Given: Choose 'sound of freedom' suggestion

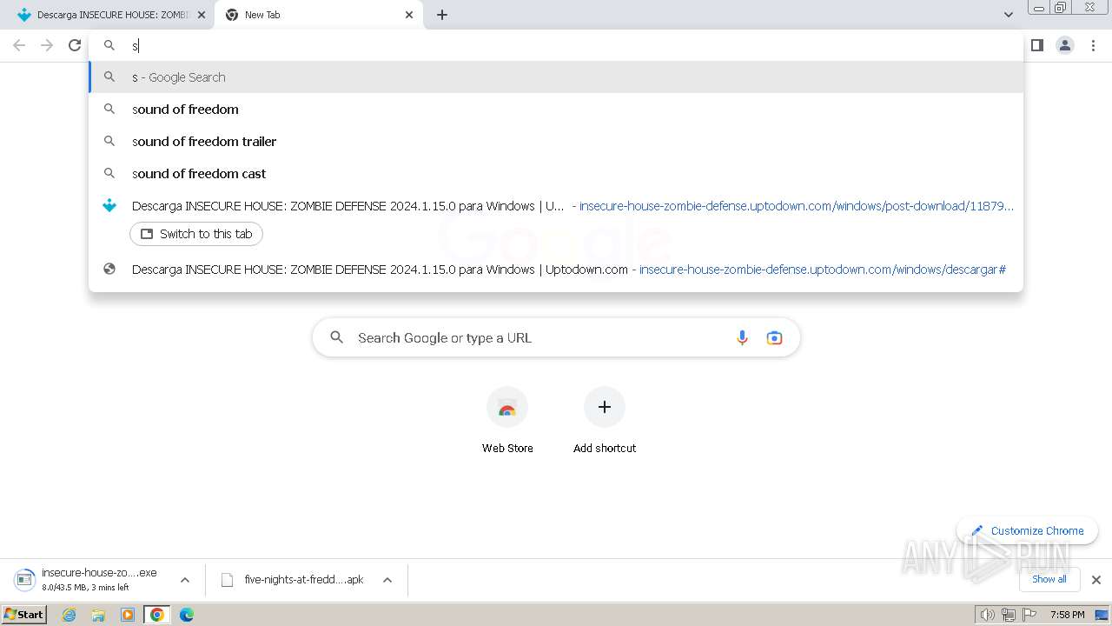Looking at the screenshot, I should (x=556, y=109).
